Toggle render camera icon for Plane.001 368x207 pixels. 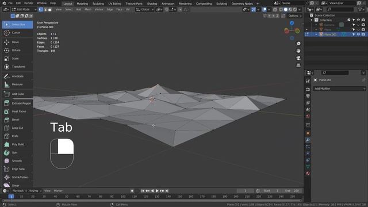(363, 34)
